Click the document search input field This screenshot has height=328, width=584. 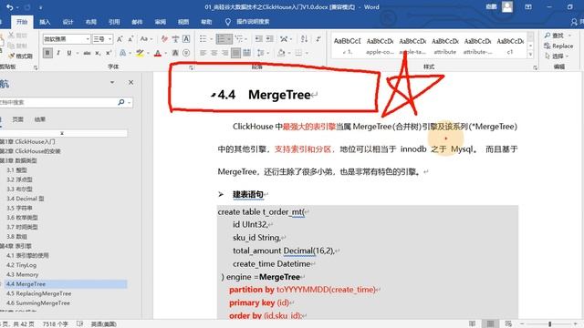click(x=57, y=102)
